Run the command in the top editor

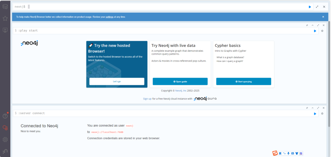click(310, 7)
